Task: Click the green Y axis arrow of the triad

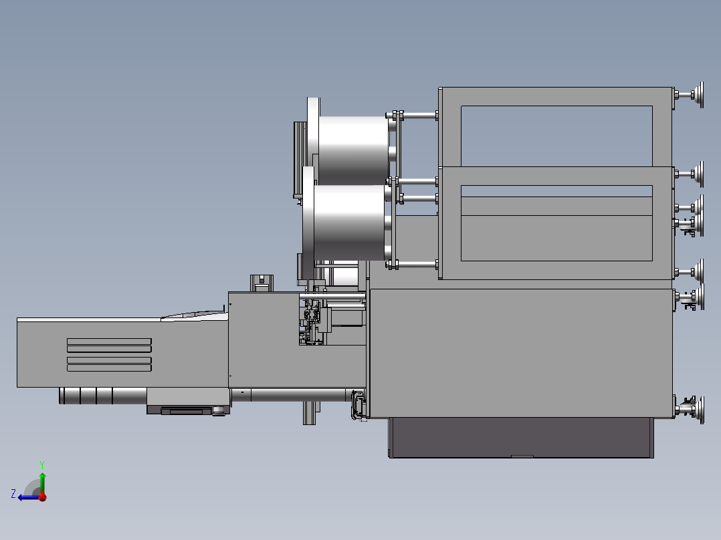Action: coord(42,482)
